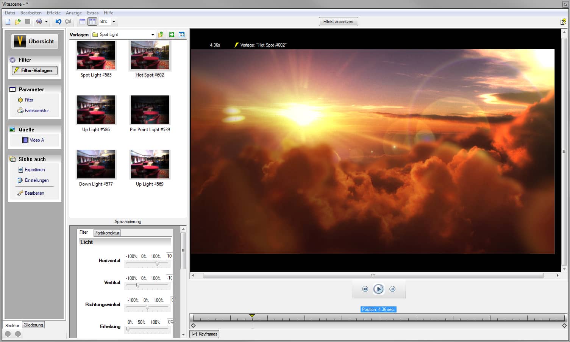
Task: Select the split two-pane view icon
Action: [92, 22]
